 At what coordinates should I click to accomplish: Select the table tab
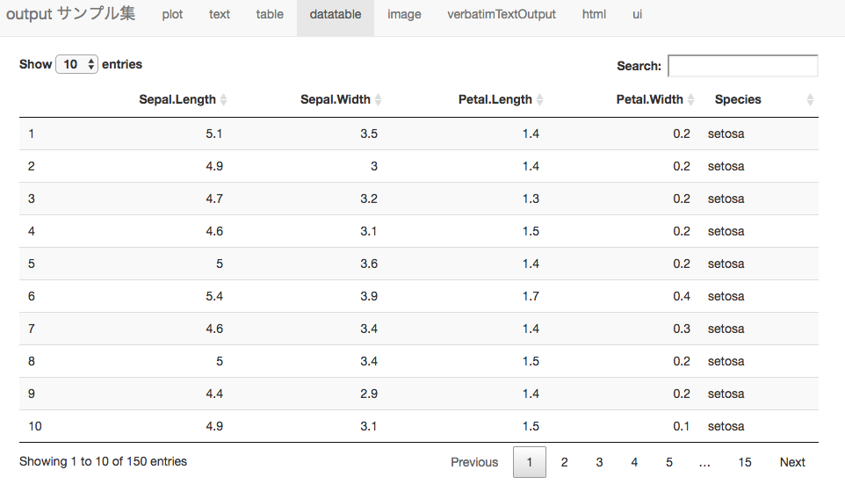(270, 15)
